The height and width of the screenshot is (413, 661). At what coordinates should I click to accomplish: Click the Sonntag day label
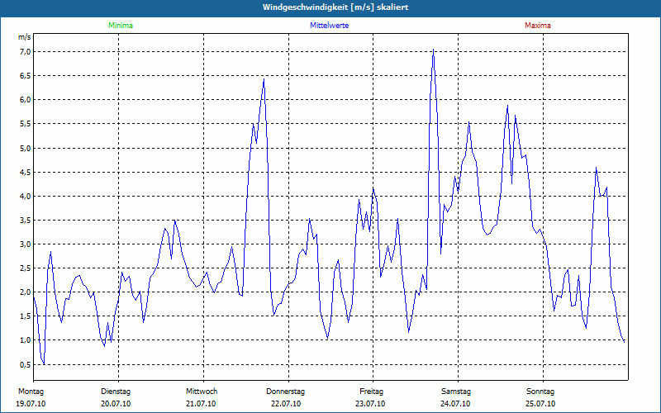540,392
